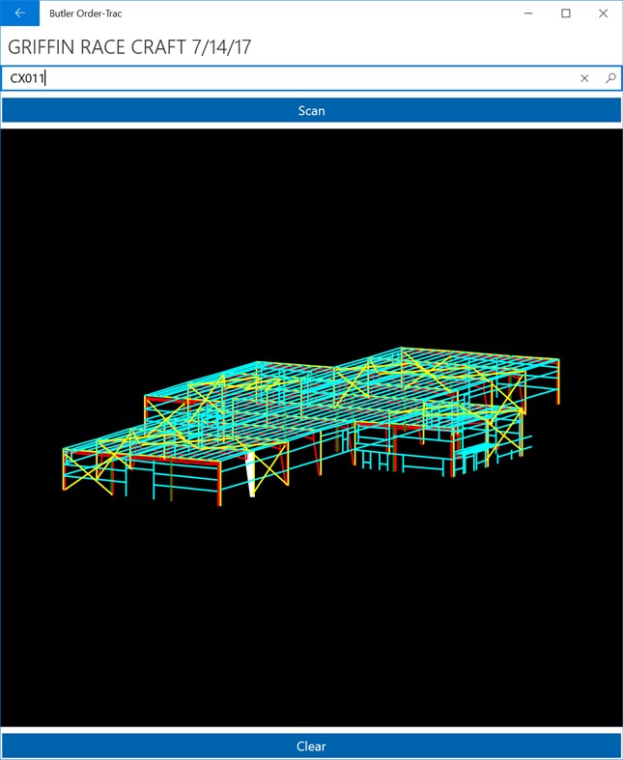Click the 3D building wireframe model

tap(311, 427)
